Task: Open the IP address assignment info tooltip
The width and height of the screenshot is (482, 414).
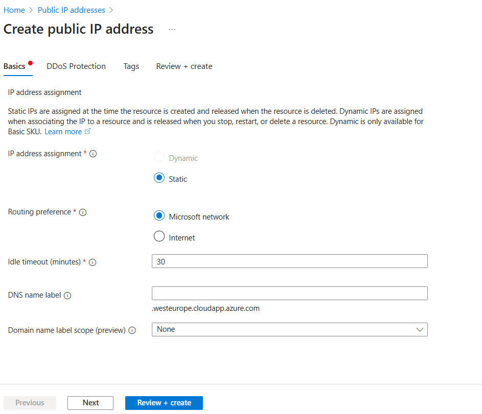Action: [x=93, y=154]
